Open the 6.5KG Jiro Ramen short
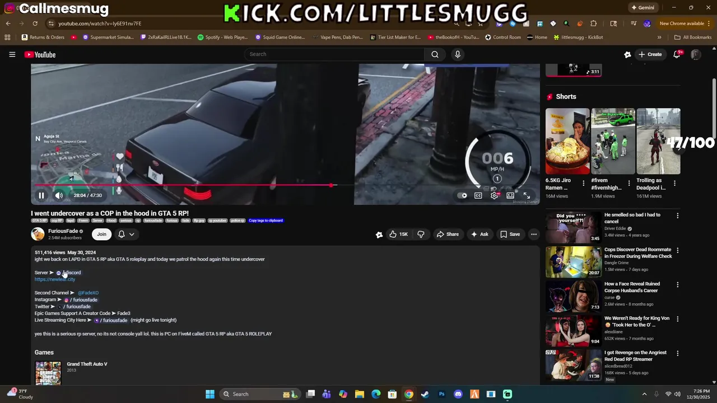Screen dimensions: 717x403 point(567,141)
